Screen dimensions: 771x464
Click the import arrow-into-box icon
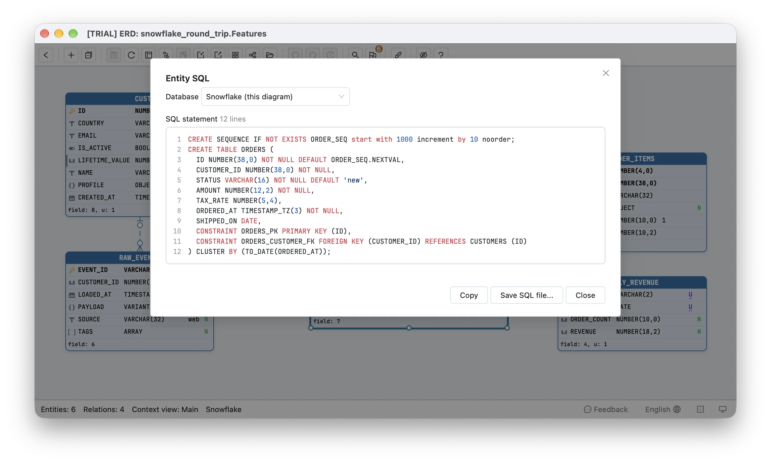(x=201, y=55)
